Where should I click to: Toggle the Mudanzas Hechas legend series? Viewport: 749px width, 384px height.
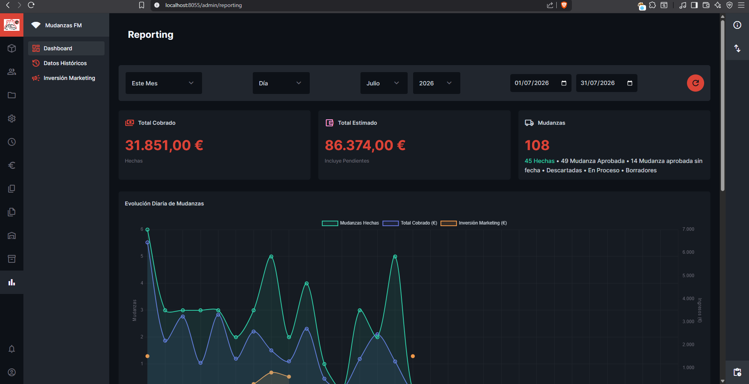350,223
